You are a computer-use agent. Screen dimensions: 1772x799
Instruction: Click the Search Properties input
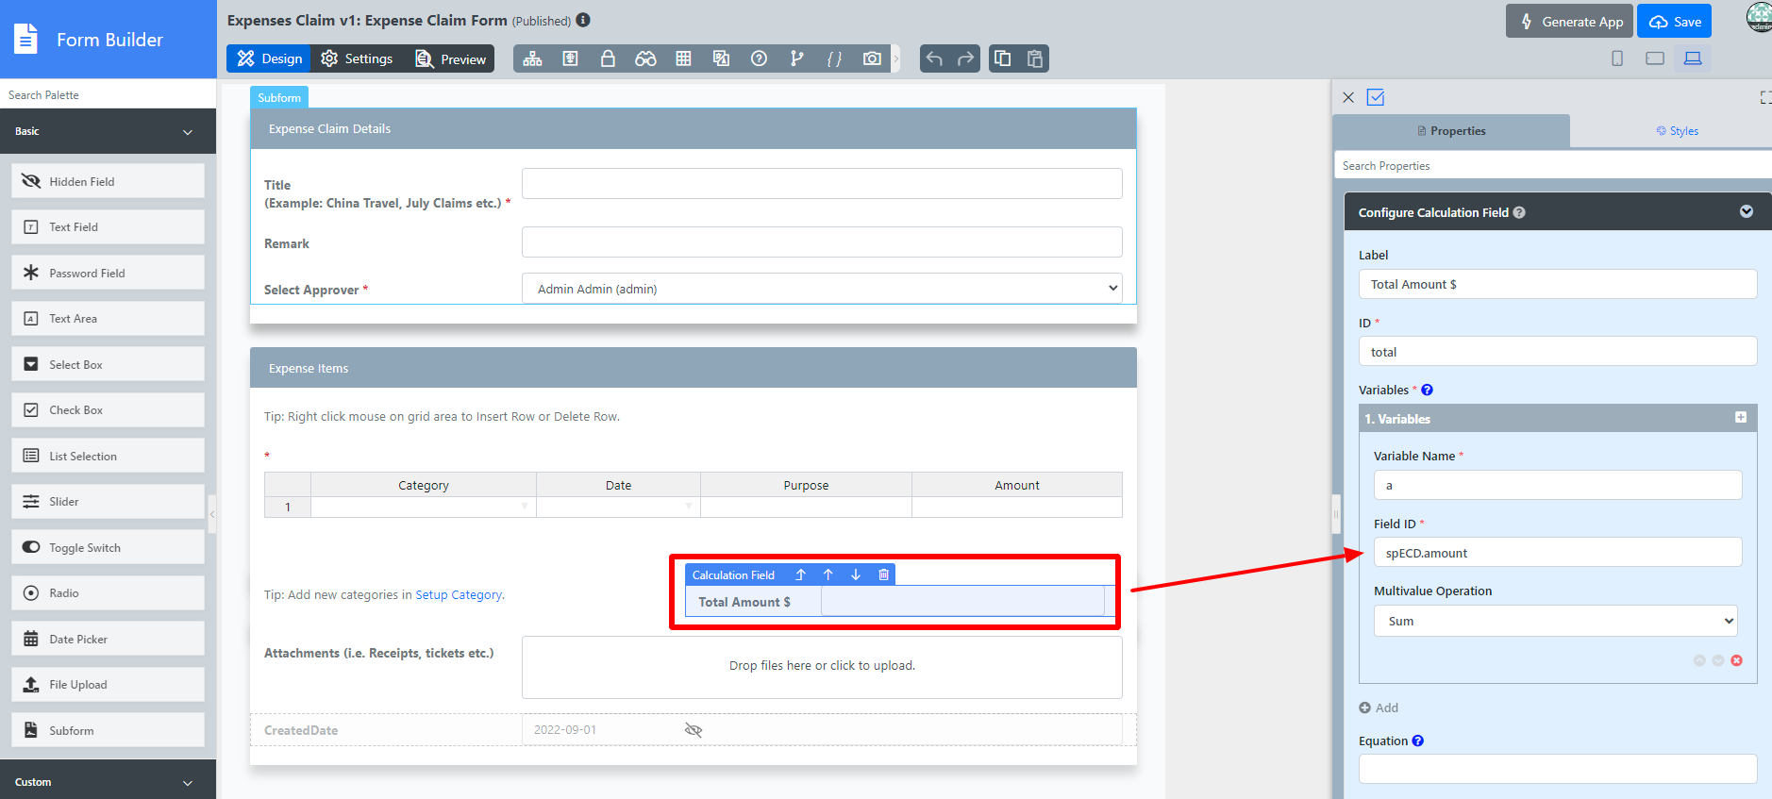click(1553, 165)
